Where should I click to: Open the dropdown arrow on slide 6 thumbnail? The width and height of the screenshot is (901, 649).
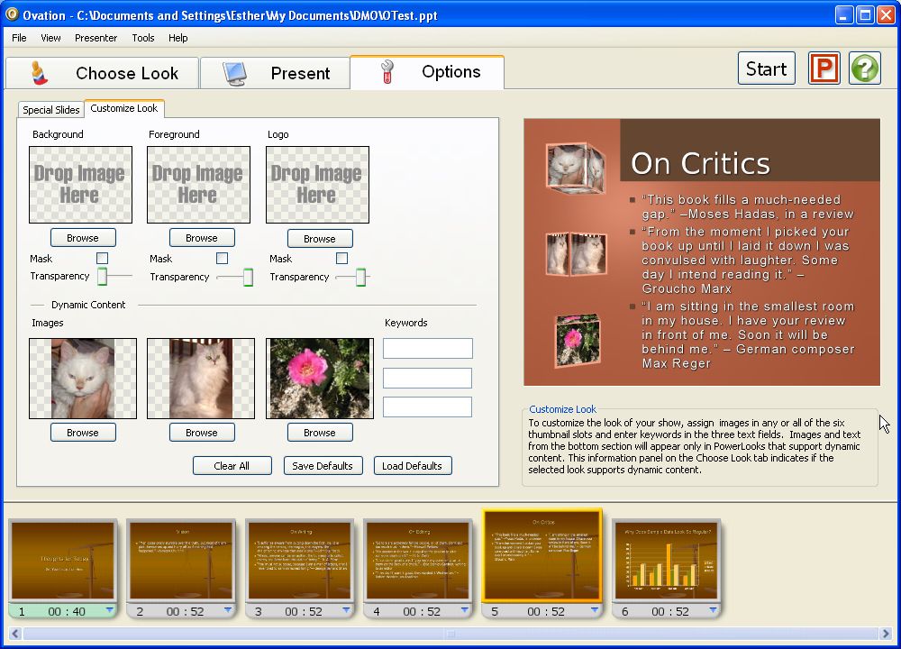(x=711, y=610)
